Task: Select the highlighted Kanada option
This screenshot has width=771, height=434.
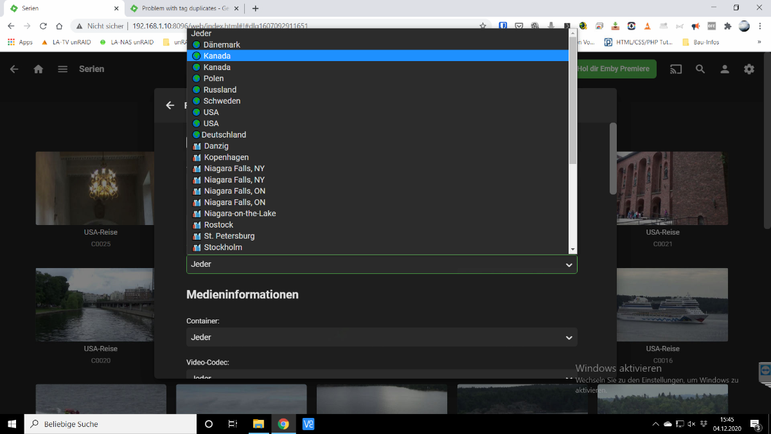Action: [378, 56]
